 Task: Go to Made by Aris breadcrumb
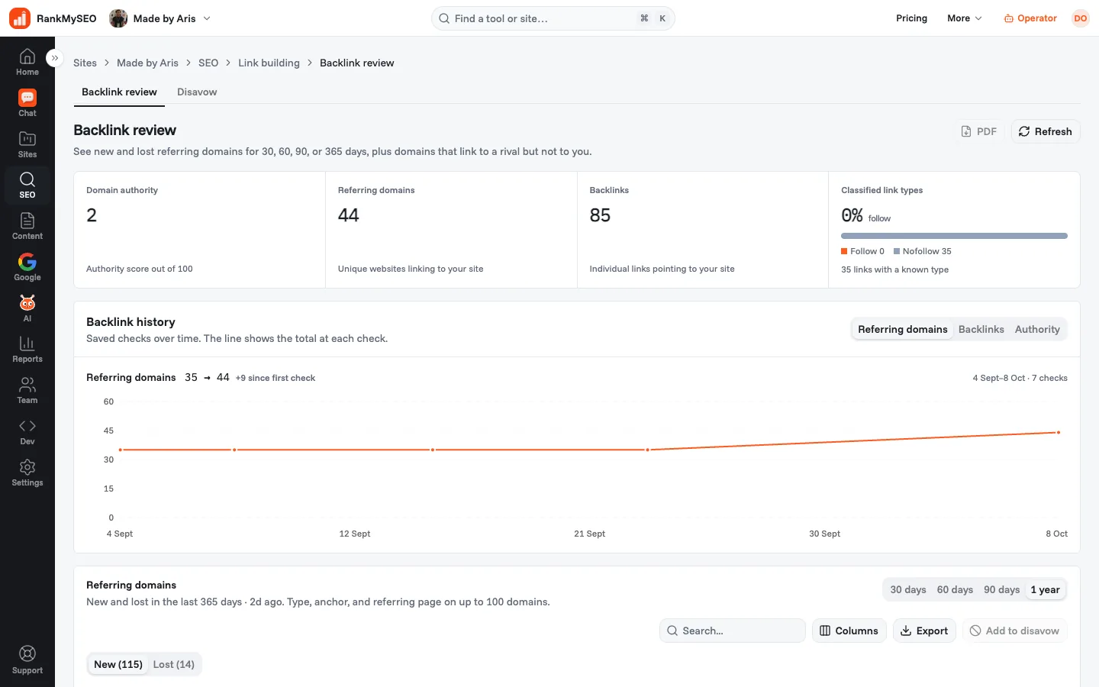(x=147, y=63)
